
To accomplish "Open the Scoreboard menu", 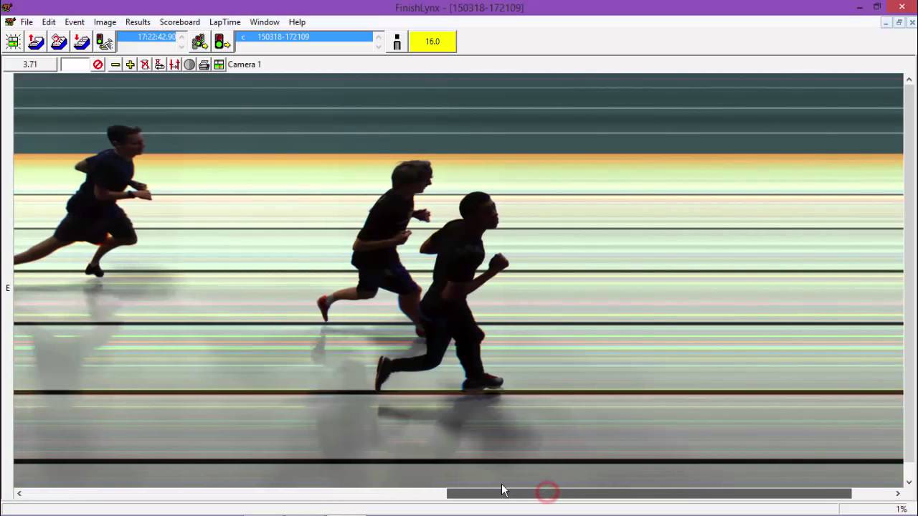I will coord(180,22).
